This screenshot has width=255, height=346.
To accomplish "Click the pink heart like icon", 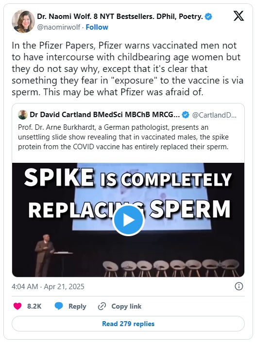I will pyautogui.click(x=17, y=306).
